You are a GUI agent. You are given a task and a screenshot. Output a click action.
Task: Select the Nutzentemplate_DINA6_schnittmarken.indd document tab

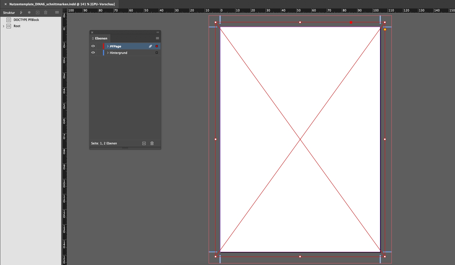(x=62, y=4)
